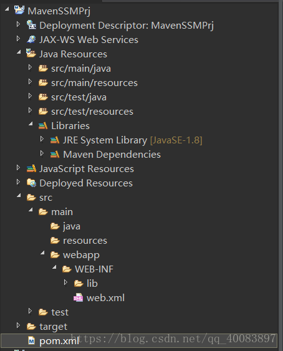The height and width of the screenshot is (351, 283).
Task: Click the main folder icon
Action: 43,212
